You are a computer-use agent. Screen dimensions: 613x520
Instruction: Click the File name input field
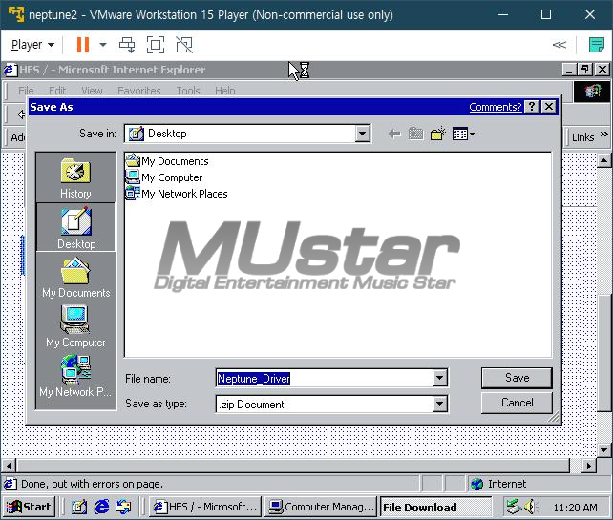point(325,378)
